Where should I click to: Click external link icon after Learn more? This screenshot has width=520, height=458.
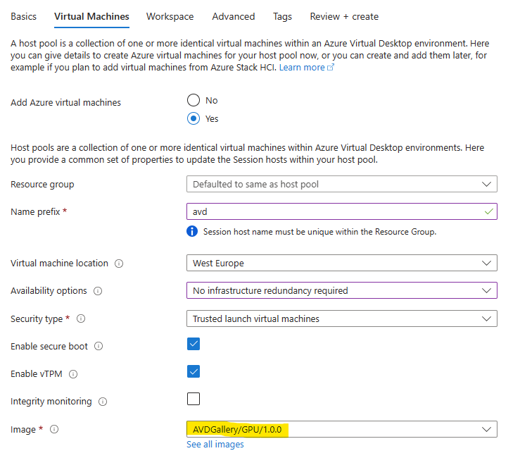331,67
